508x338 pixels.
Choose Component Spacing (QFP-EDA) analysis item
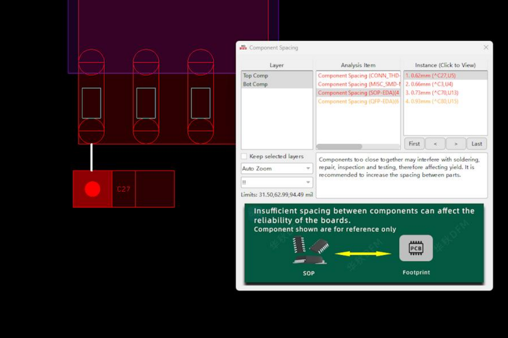coord(358,101)
